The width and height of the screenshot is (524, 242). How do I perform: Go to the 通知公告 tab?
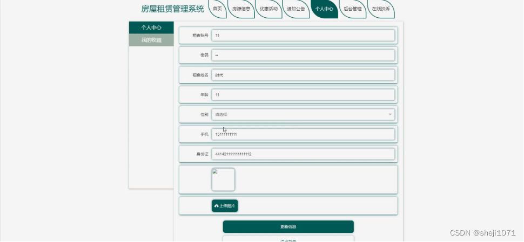pos(296,9)
